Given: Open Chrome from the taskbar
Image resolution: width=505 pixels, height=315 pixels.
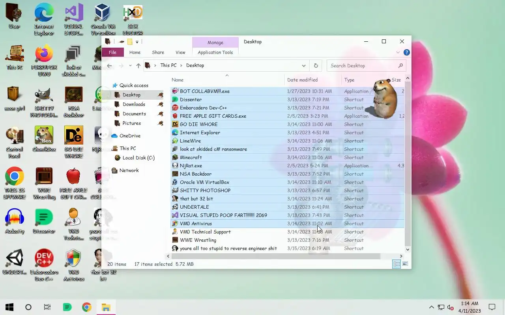Looking at the screenshot, I should [87, 307].
